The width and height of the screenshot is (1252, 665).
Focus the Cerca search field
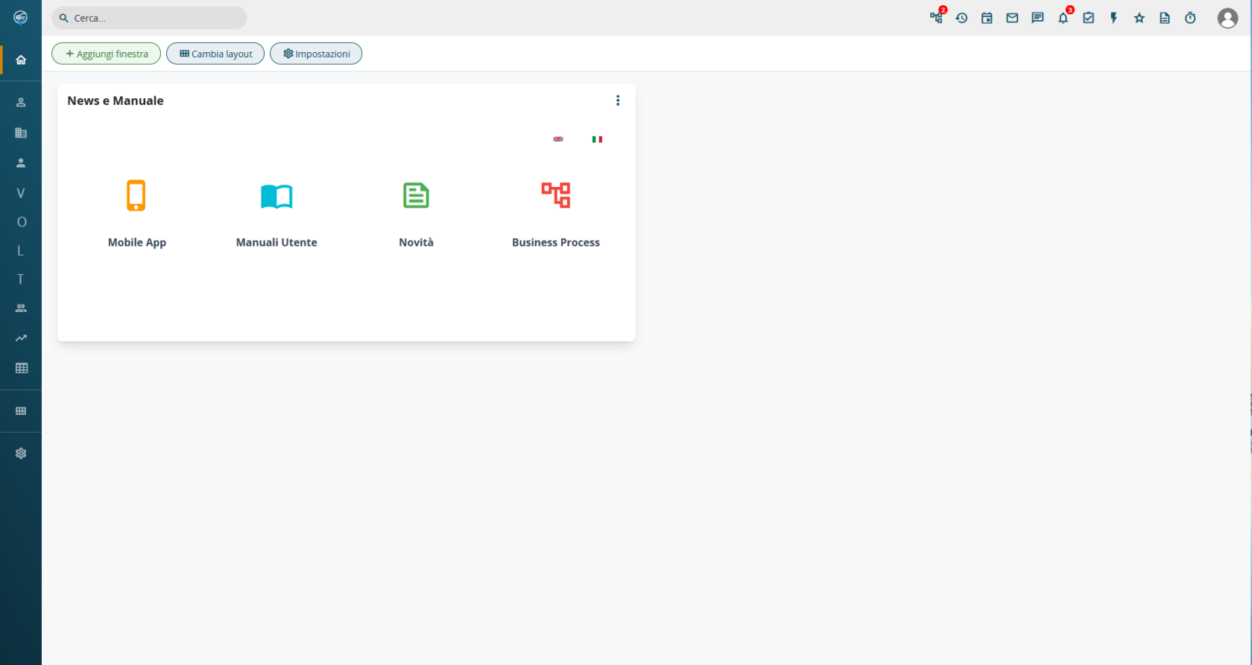(x=149, y=18)
